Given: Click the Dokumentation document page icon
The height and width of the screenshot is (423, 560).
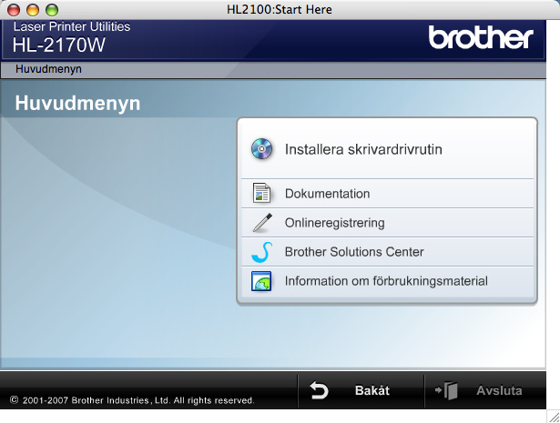Looking at the screenshot, I should pyautogui.click(x=261, y=193).
